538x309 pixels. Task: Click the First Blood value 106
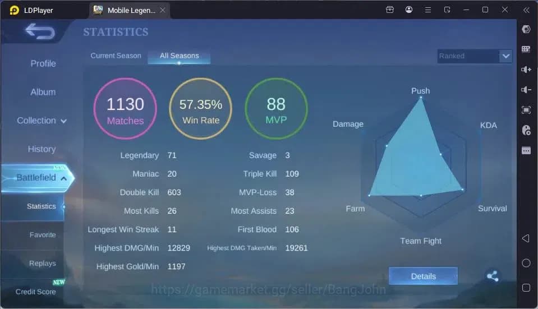292,229
